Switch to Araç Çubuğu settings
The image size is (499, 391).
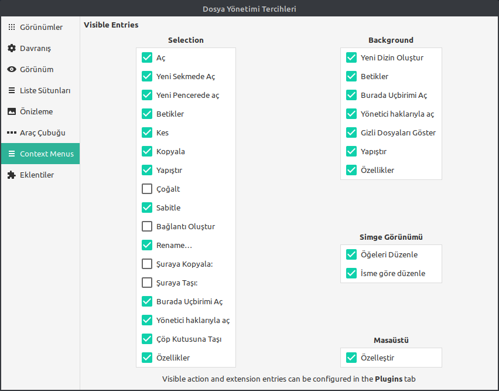[40, 132]
